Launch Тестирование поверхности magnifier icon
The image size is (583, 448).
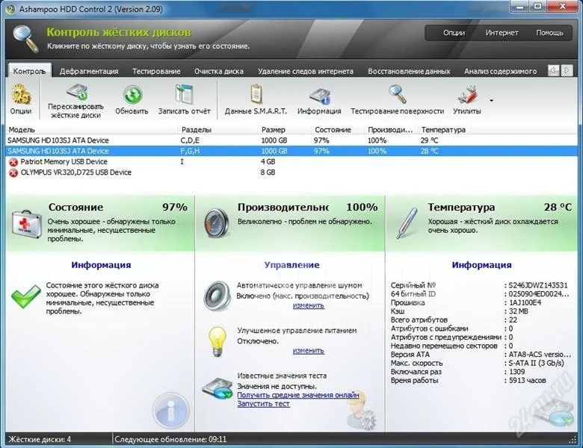coord(398,94)
